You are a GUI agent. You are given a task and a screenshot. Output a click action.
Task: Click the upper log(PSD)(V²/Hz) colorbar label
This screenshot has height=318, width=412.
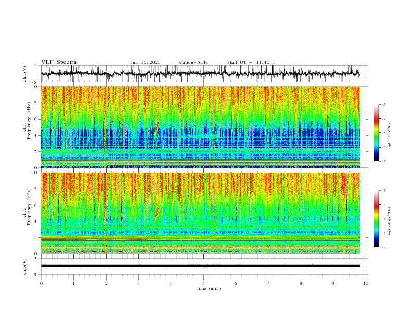pos(390,136)
